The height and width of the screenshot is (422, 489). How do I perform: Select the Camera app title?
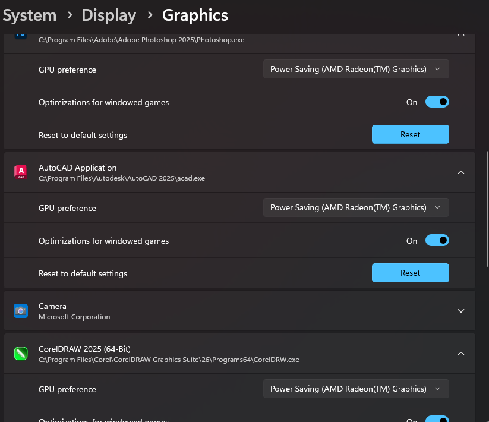point(52,306)
